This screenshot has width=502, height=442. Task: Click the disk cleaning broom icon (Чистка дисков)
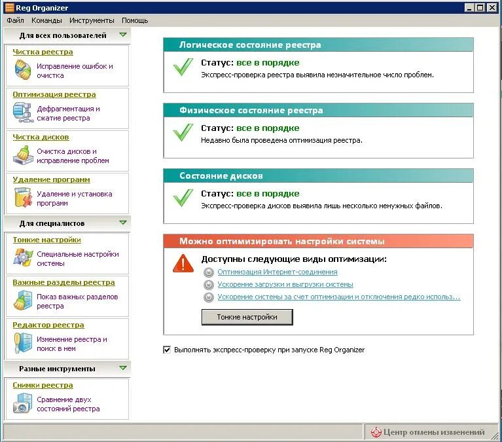point(23,155)
